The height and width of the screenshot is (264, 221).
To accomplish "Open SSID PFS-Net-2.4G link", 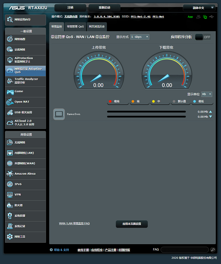I will [141, 17].
